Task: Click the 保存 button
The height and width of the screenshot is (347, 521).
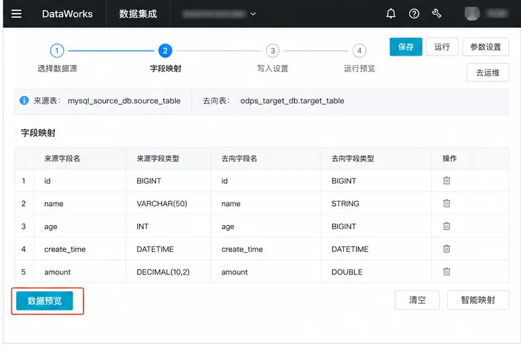Action: click(x=406, y=47)
